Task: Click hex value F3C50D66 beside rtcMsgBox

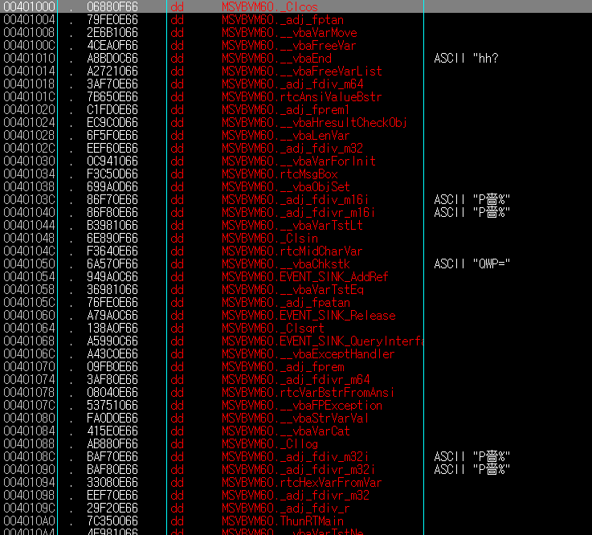Action: (x=112, y=174)
